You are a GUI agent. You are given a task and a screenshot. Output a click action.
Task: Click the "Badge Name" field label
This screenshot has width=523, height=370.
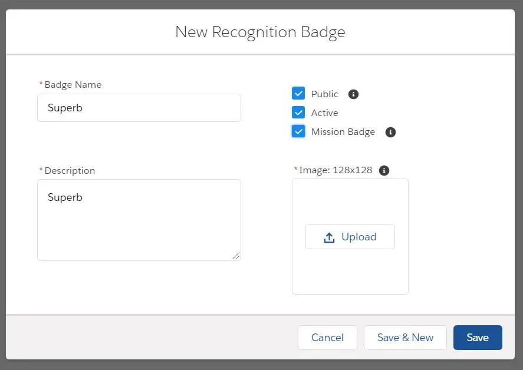(x=73, y=85)
